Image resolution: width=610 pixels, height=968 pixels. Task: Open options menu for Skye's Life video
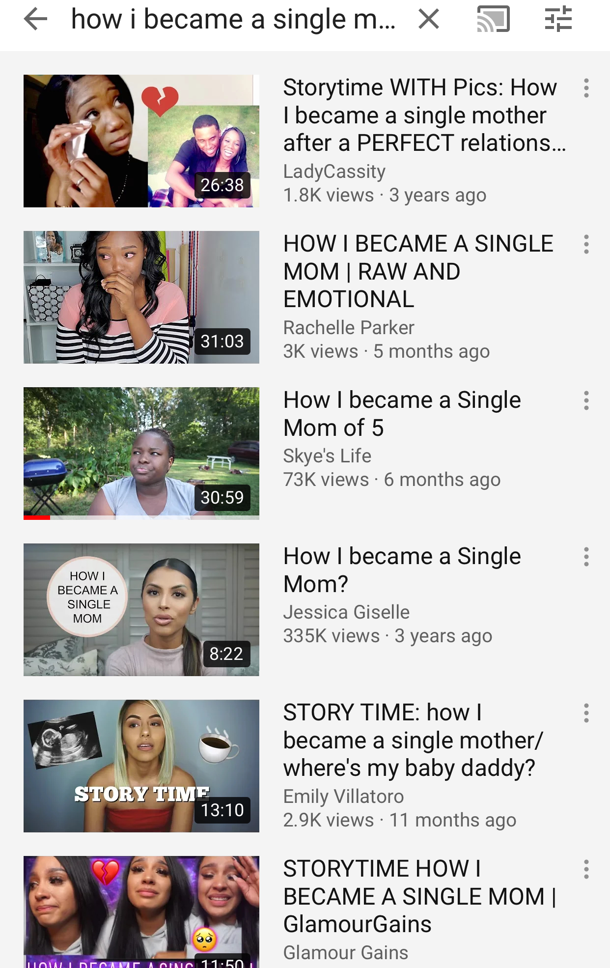(586, 400)
